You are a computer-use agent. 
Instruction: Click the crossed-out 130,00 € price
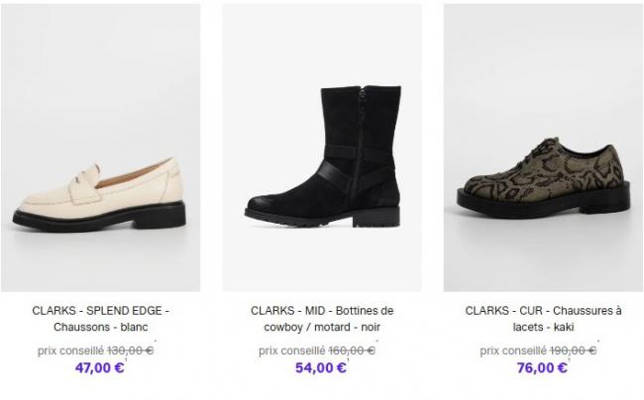(x=130, y=350)
